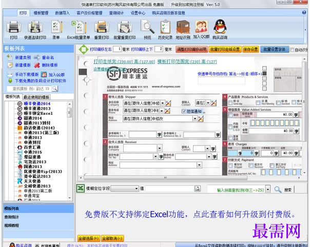The height and width of the screenshot is (247, 310).
Task: Open the 模板管理 ribbon tab
Action: [41, 13]
